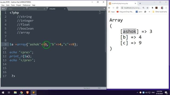Viewport: 170px width, 95px height.
Task: Reload the Chrome page
Action: pos(117,8)
